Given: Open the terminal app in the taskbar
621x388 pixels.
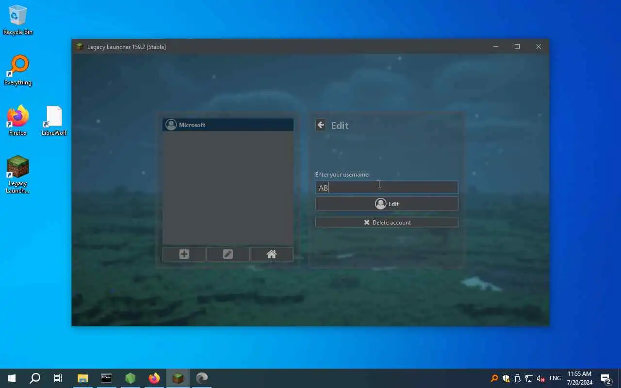Looking at the screenshot, I should click(x=106, y=378).
